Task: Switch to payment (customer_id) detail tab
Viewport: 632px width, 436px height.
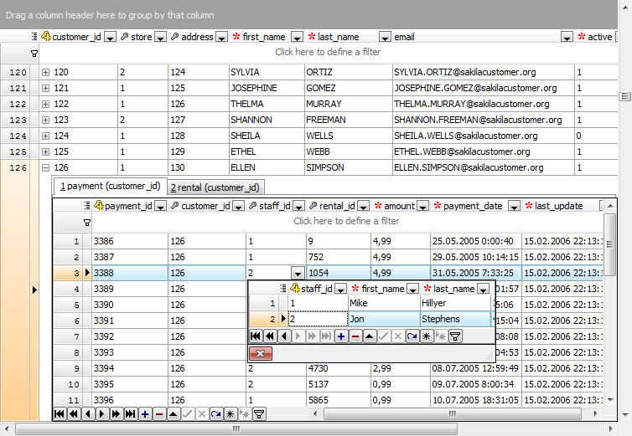Action: click(x=110, y=187)
